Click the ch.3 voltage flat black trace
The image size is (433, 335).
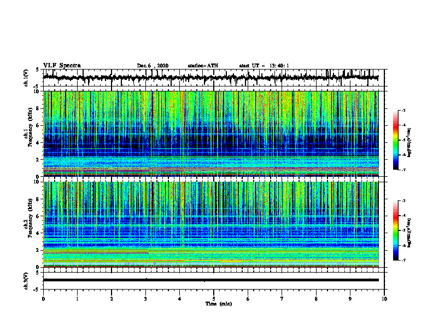[x=210, y=280]
